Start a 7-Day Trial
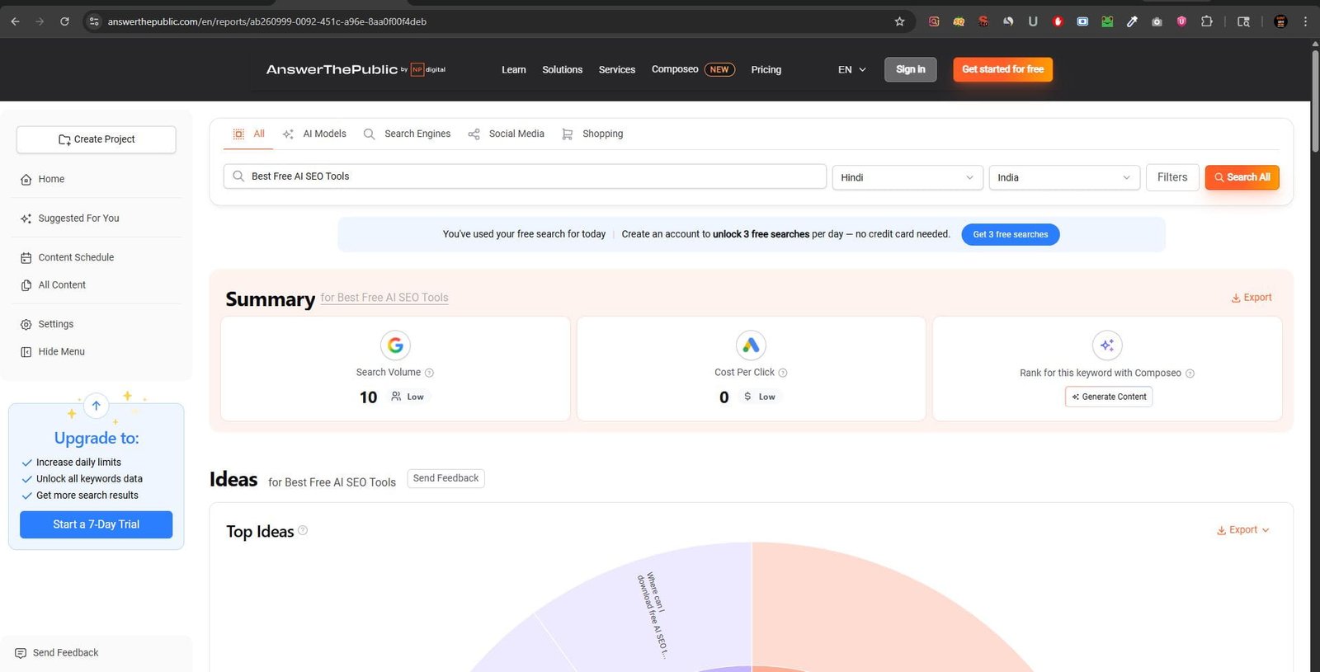Screen dimensions: 1320x672 click(x=97, y=524)
